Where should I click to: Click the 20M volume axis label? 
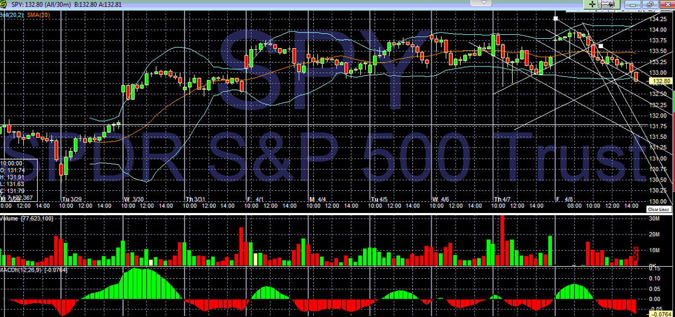[x=656, y=234]
